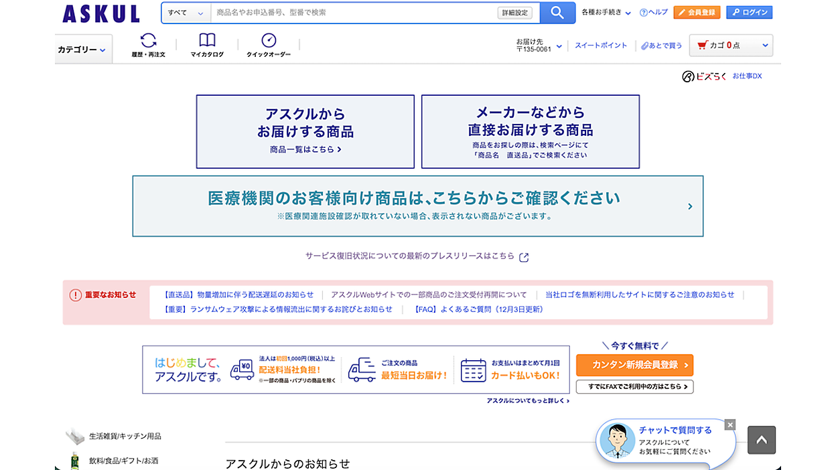Viewport: 836px width, 470px height.
Task: Open the お仕事DX link
Action: [747, 76]
